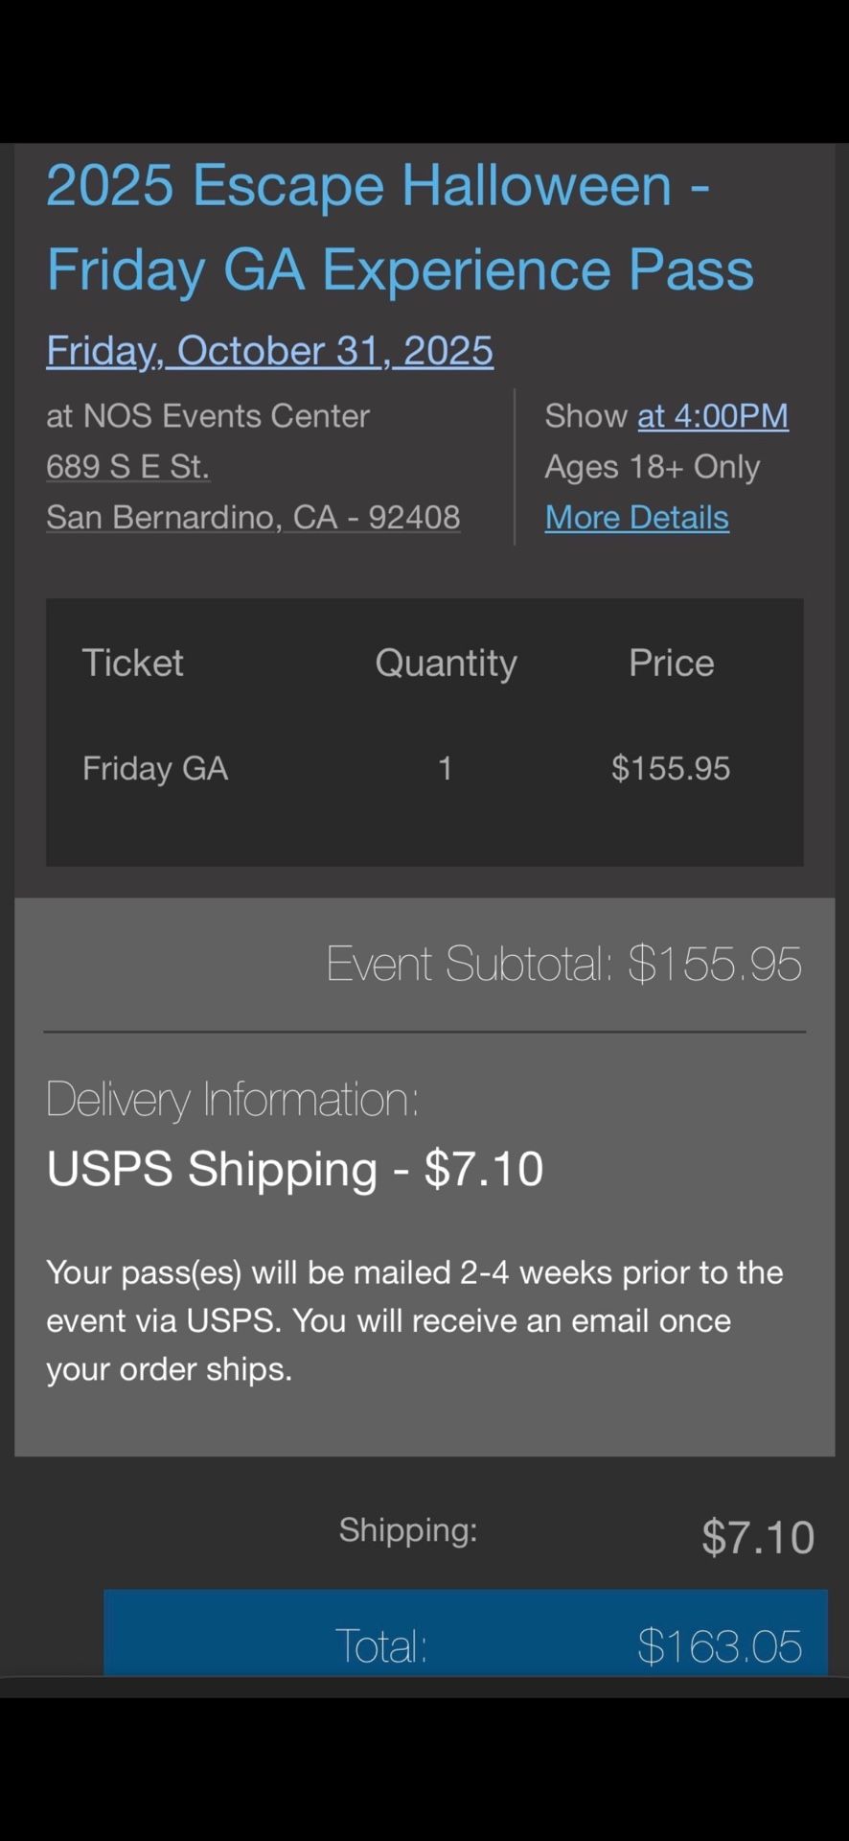The image size is (849, 1841).
Task: Tap the Ages 18+ Only label
Action: click(x=652, y=467)
